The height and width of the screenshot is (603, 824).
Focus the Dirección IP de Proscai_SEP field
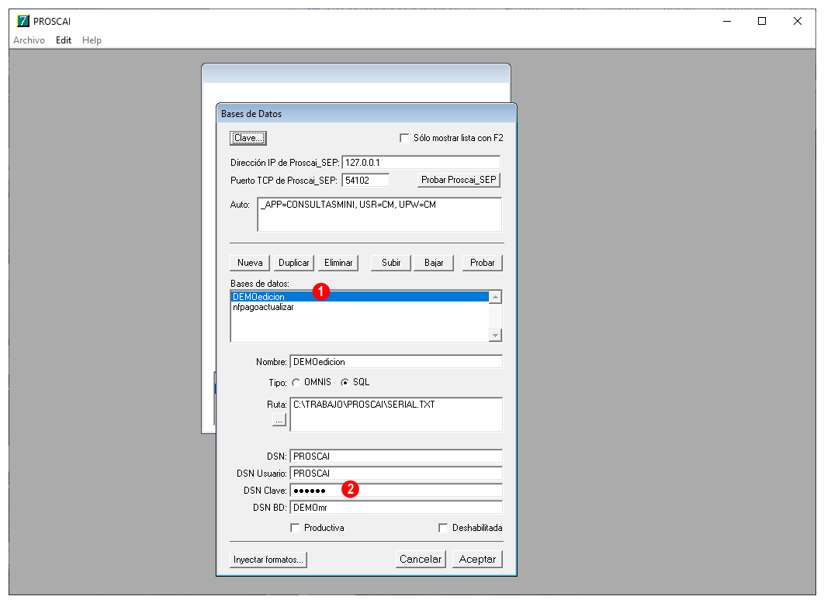pyautogui.click(x=421, y=163)
